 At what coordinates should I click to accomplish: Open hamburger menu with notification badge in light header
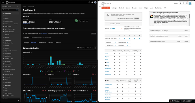coord(187,3)
